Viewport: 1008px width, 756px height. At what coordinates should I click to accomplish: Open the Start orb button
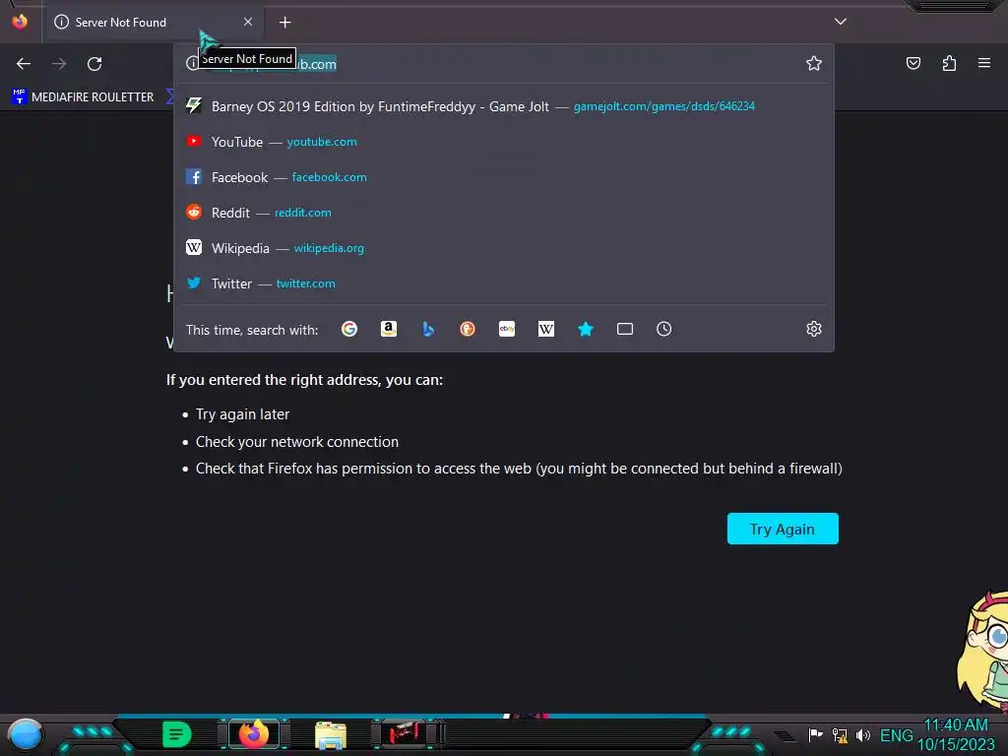(26, 734)
